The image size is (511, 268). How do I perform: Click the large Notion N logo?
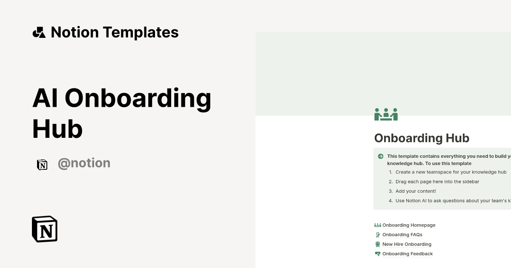pos(44,229)
